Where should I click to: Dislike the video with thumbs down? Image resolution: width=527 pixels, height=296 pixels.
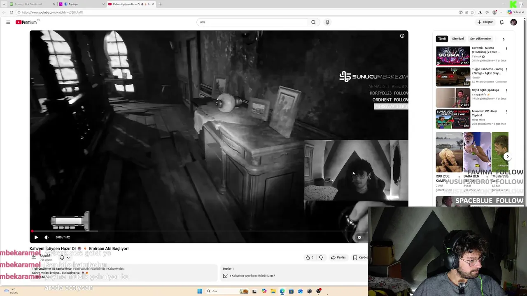coord(321,257)
